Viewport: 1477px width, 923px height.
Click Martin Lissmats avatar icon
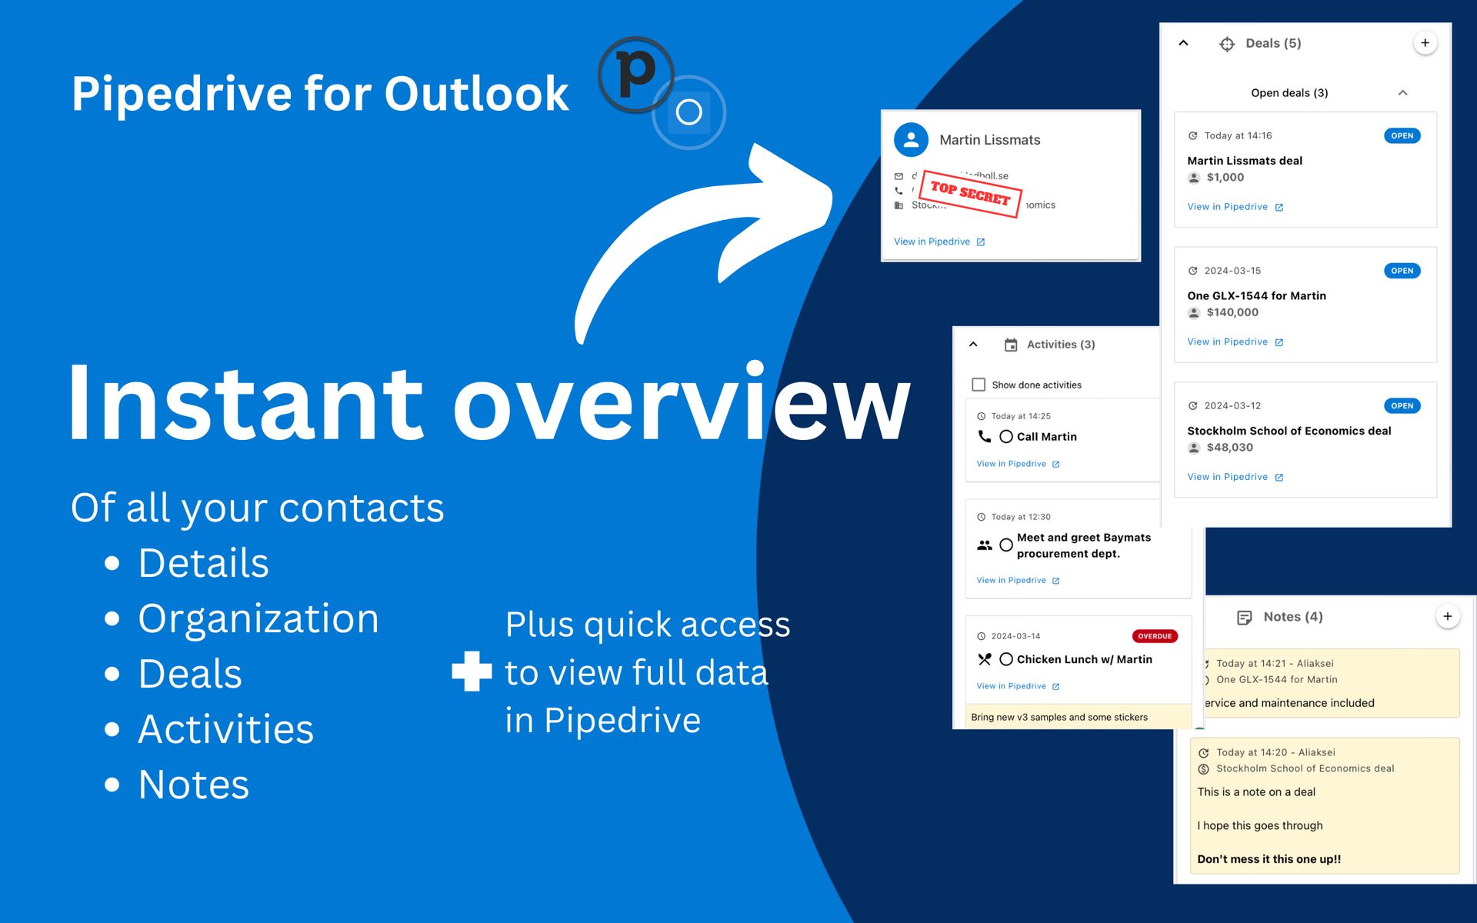pyautogui.click(x=911, y=139)
